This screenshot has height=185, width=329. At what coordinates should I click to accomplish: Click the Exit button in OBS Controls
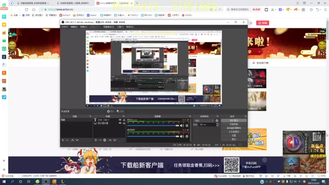(234, 139)
